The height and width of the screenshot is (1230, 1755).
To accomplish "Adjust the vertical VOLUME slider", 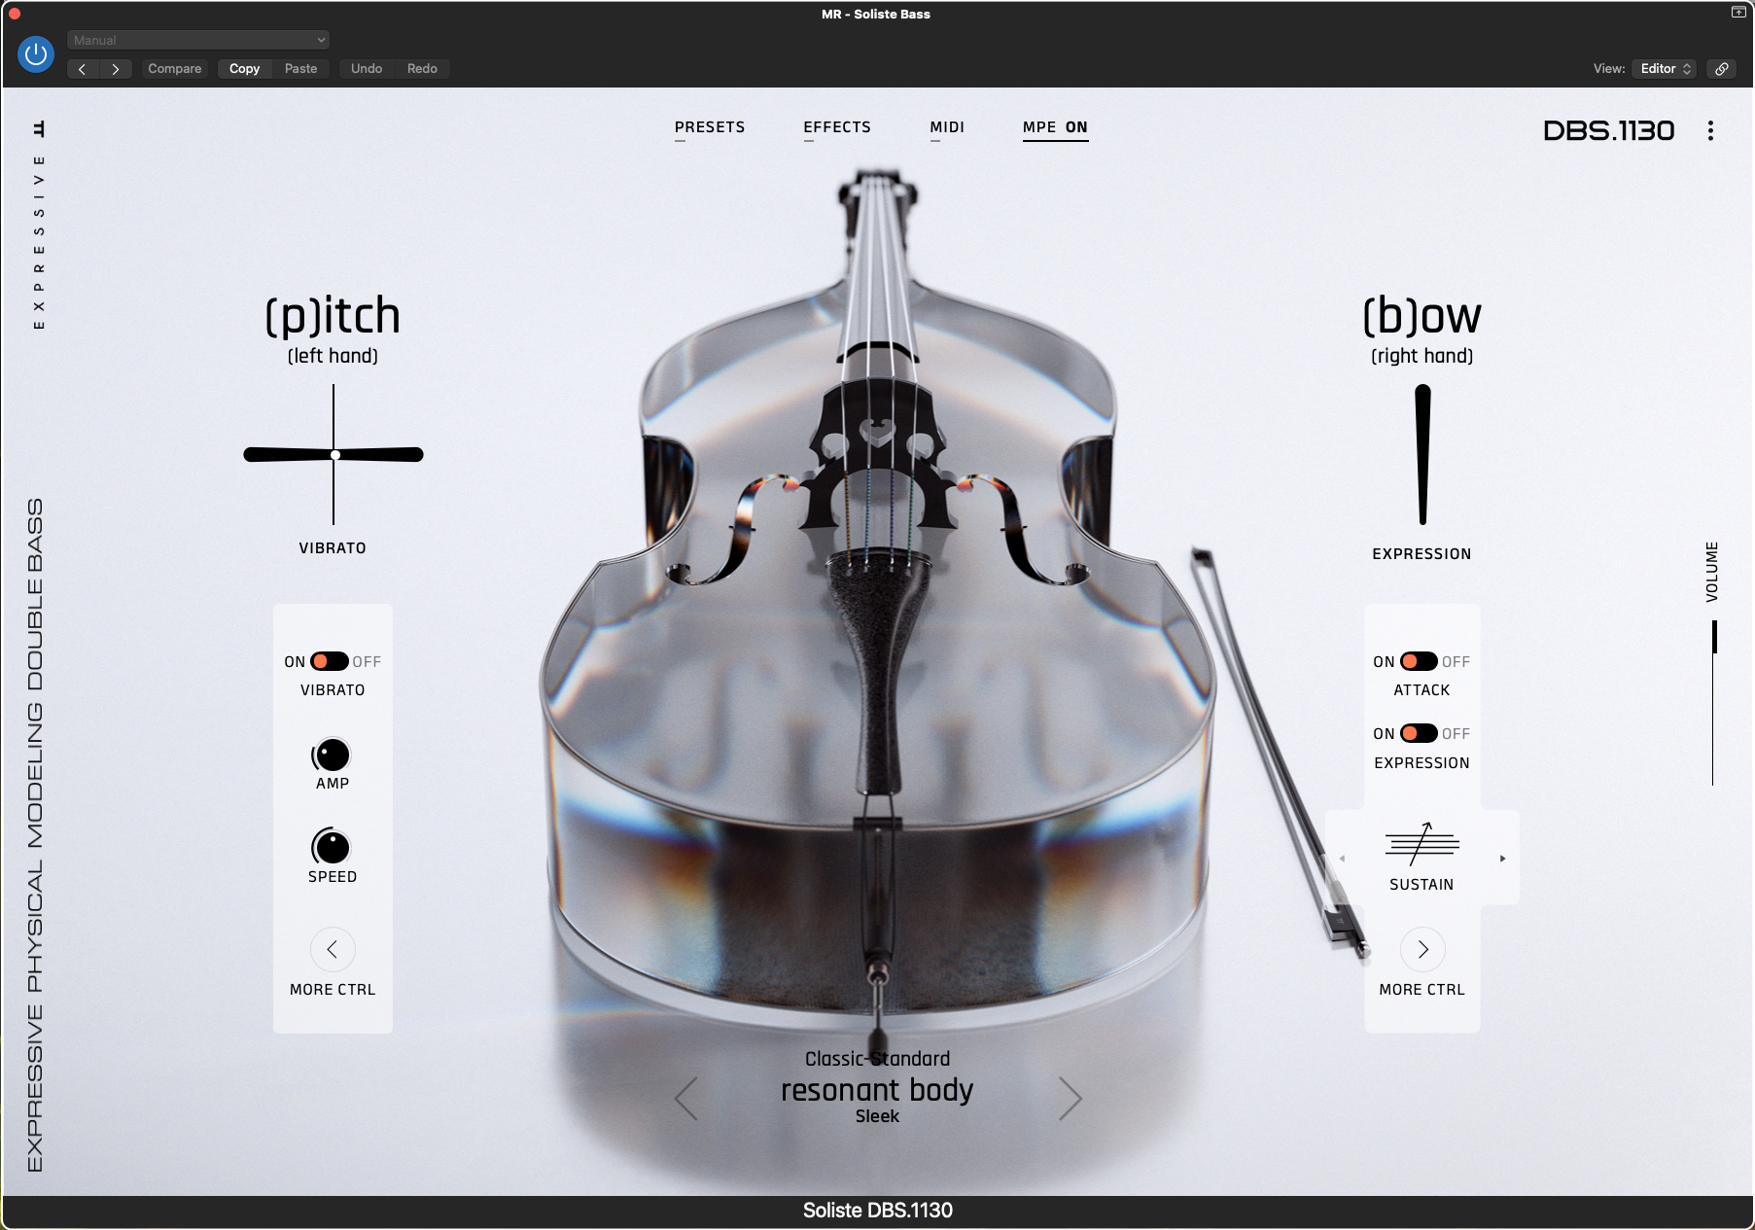I will coord(1713,702).
